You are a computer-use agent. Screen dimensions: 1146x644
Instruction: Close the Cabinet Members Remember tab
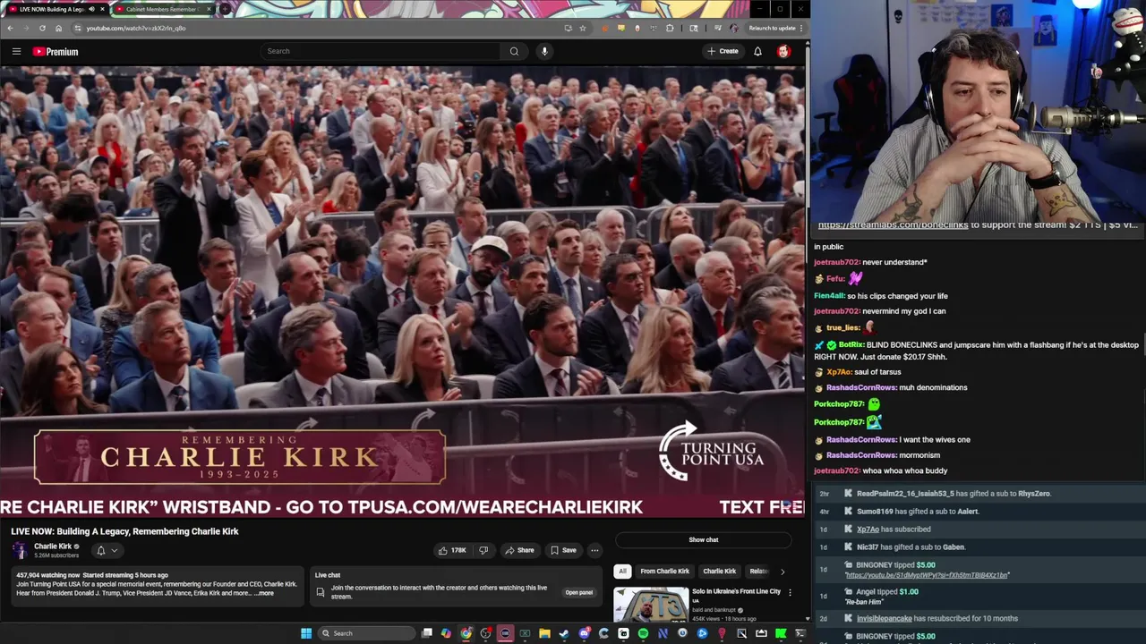(x=209, y=9)
